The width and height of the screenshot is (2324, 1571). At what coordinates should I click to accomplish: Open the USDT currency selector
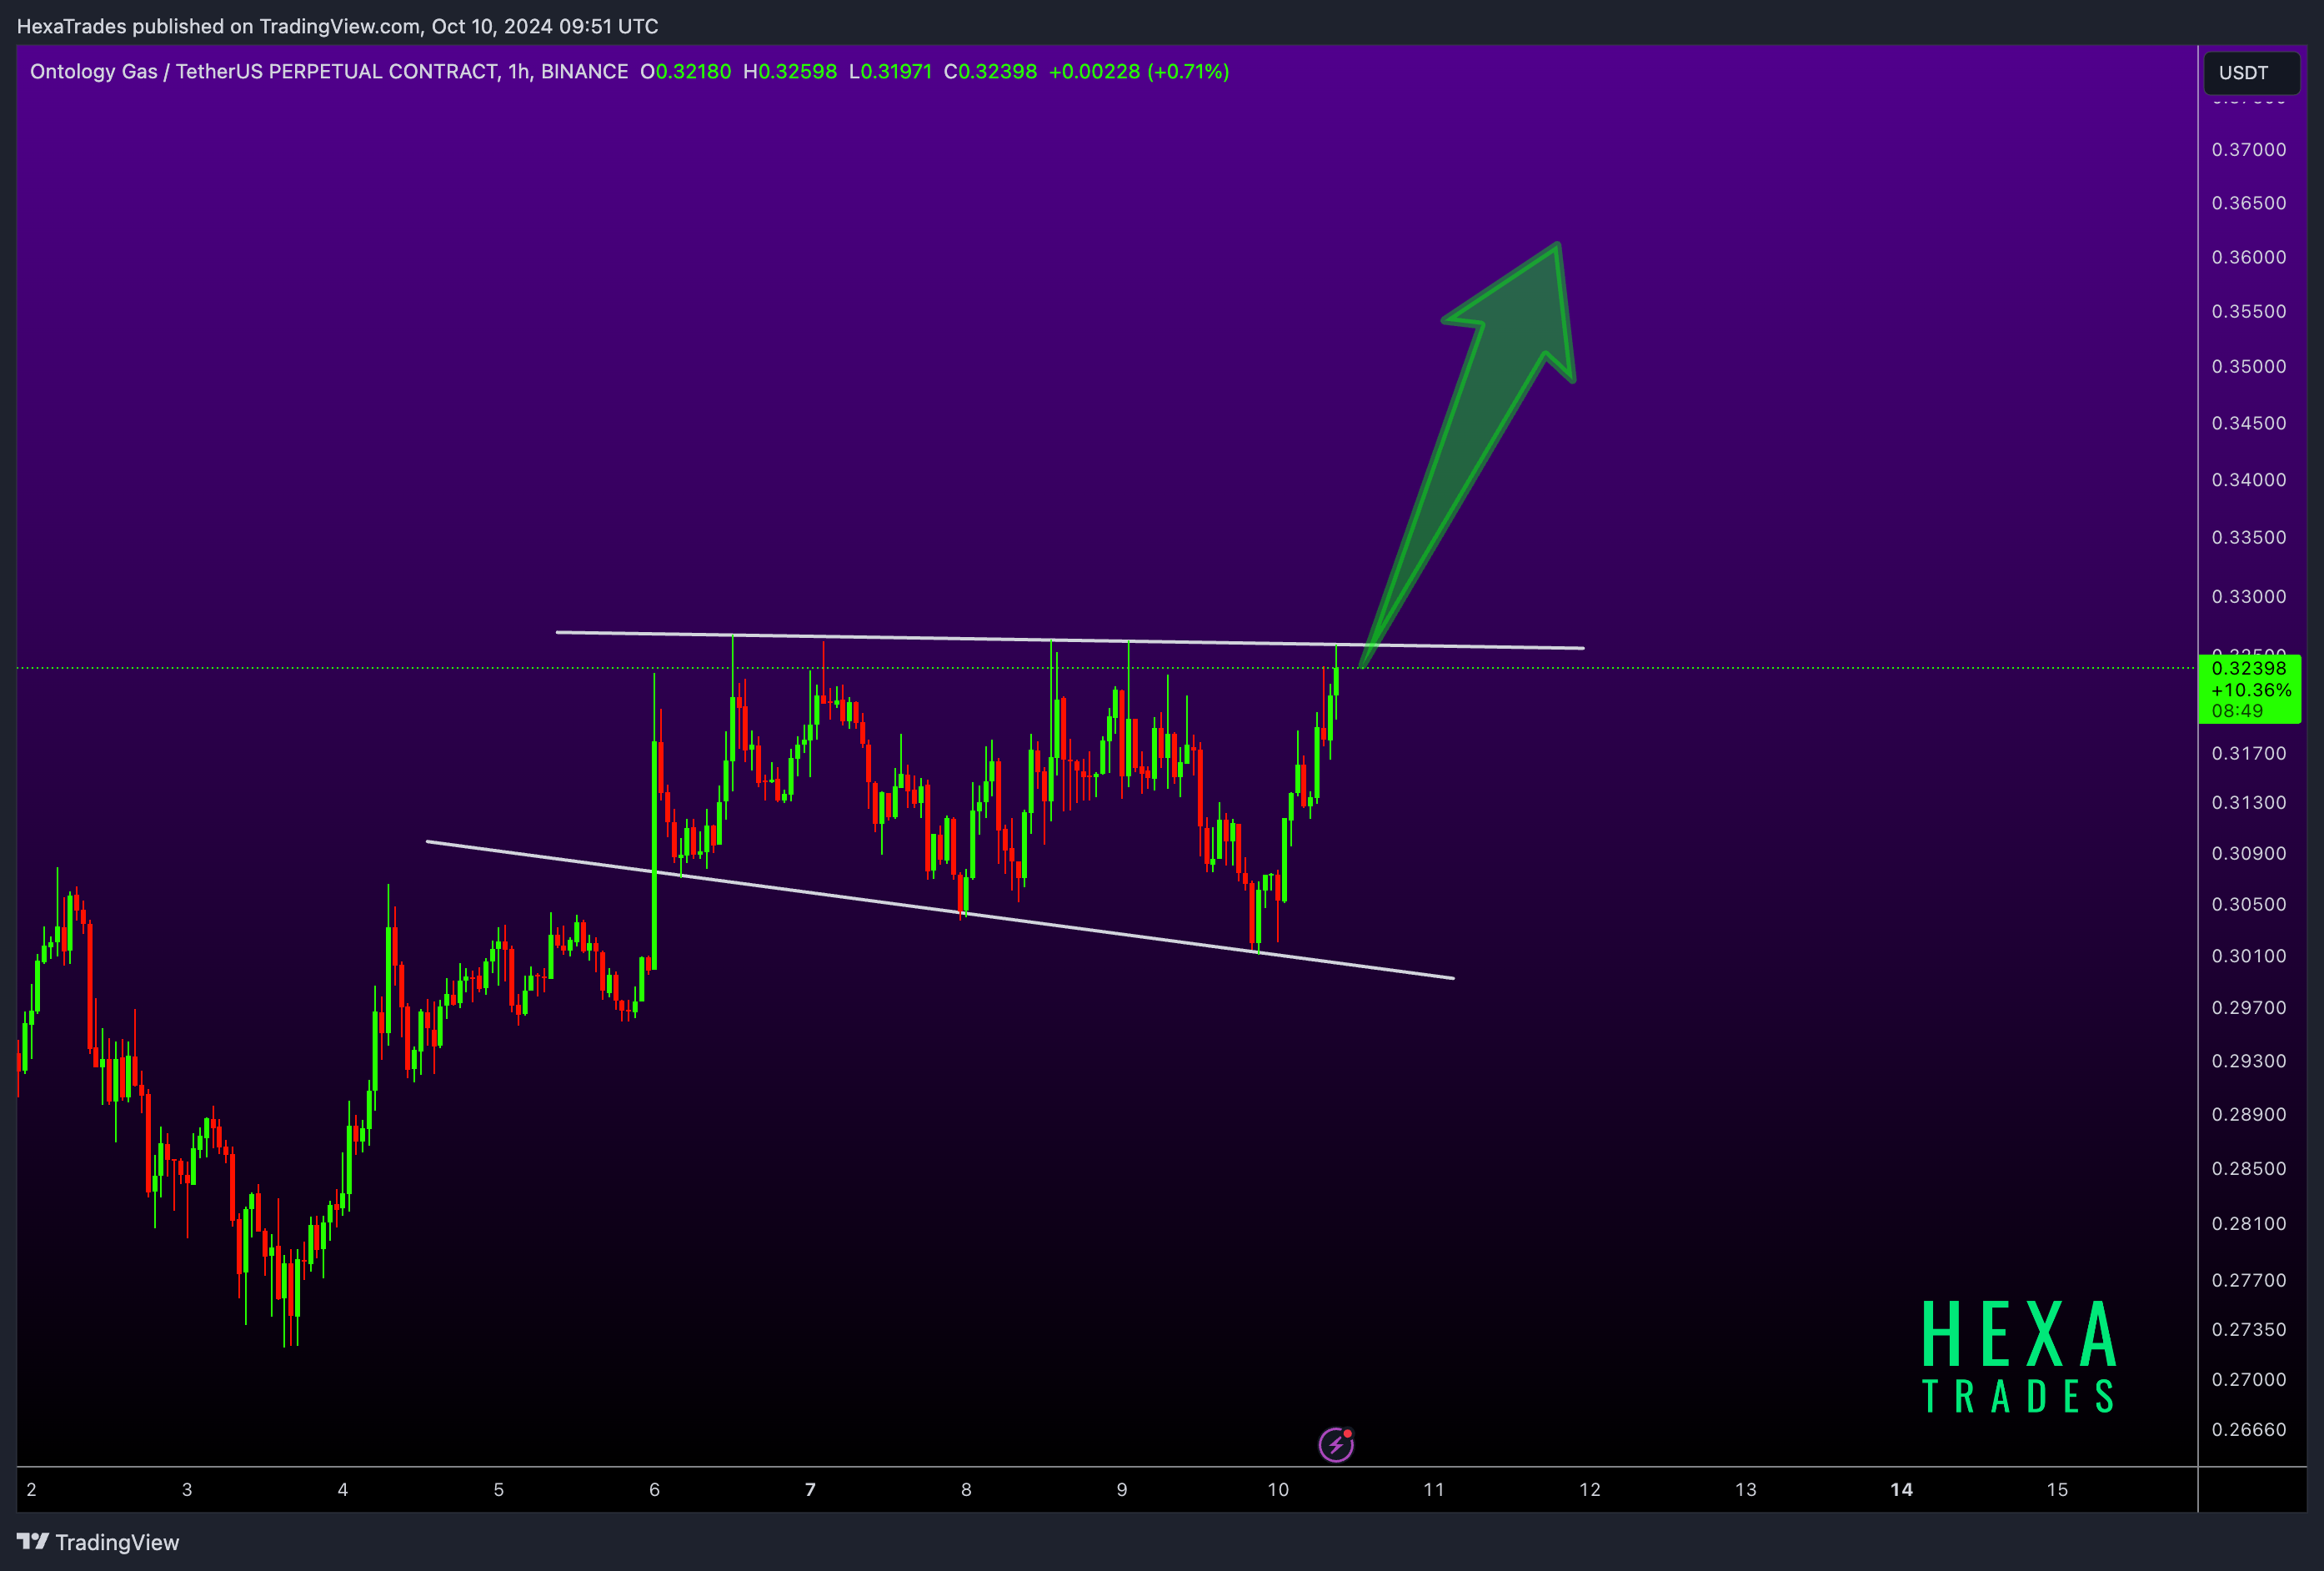coord(2251,72)
